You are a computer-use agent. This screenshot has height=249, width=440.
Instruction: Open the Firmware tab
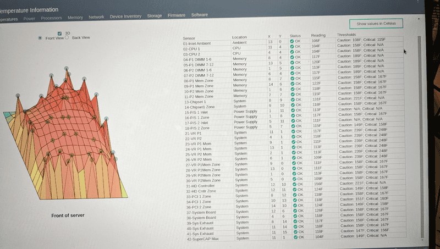pyautogui.click(x=177, y=15)
